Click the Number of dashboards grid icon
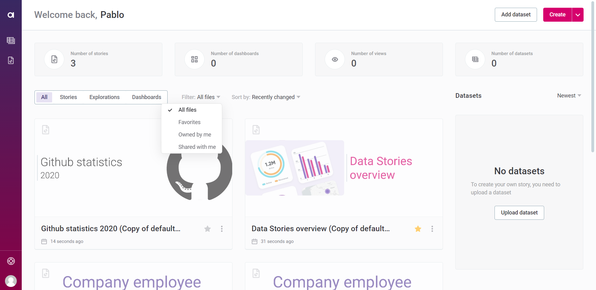Screen dimensions: 596x290 click(x=194, y=59)
